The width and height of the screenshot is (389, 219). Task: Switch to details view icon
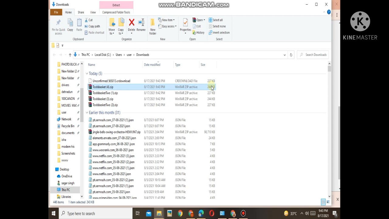(x=323, y=202)
